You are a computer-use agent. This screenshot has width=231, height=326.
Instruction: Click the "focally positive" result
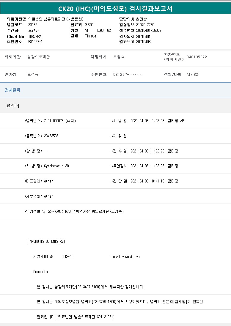tap(125, 256)
